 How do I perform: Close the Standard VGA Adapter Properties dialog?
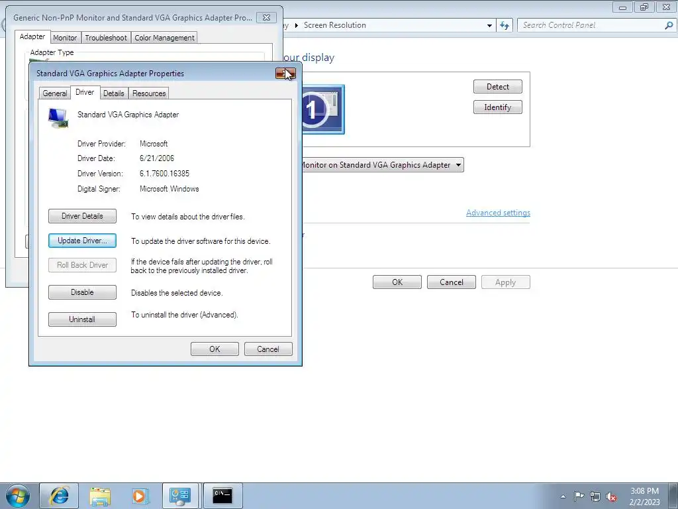285,74
